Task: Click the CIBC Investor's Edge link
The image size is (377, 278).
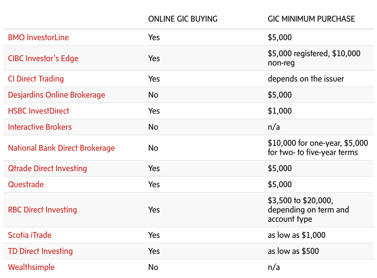Action: [x=43, y=58]
